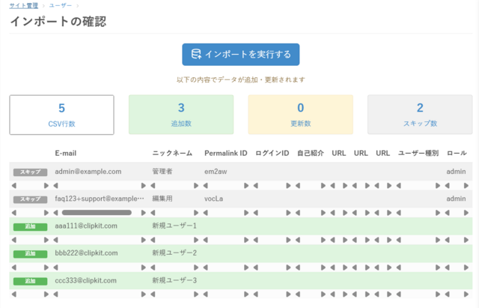Screen dimensions: 479x308
Task: Click right scroll arrow under 新規ユーザー2 nickname cell
Action: pos(196,268)
